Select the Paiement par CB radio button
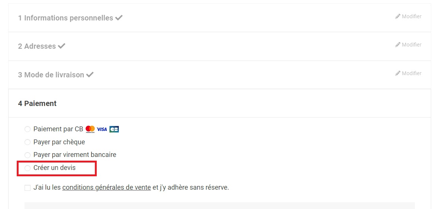 (x=28, y=129)
